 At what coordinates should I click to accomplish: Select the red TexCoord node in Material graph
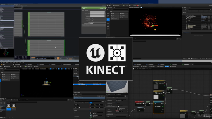[139, 103]
